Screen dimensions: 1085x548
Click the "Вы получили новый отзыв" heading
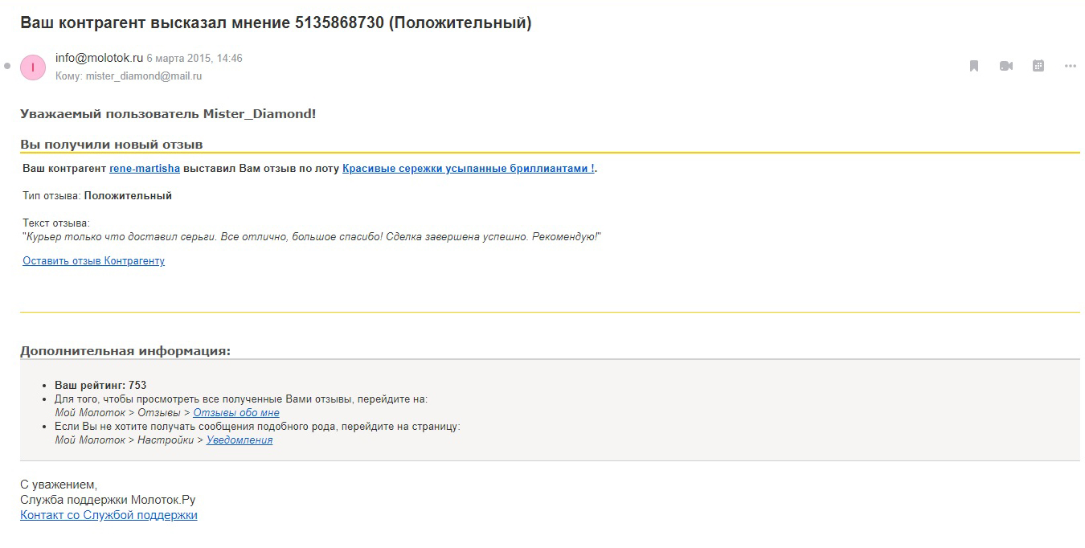112,145
